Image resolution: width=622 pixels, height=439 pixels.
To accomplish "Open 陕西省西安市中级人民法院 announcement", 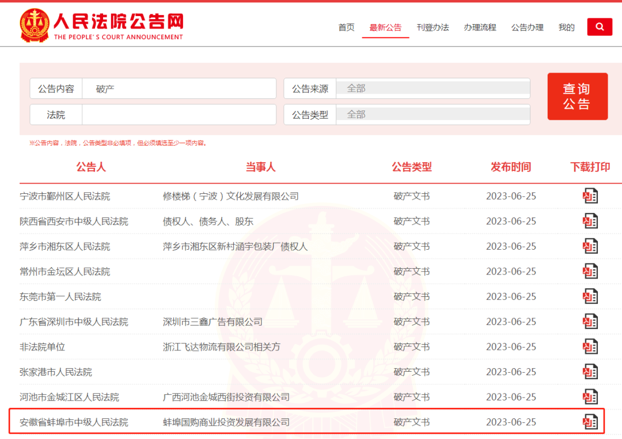I will click(x=74, y=221).
